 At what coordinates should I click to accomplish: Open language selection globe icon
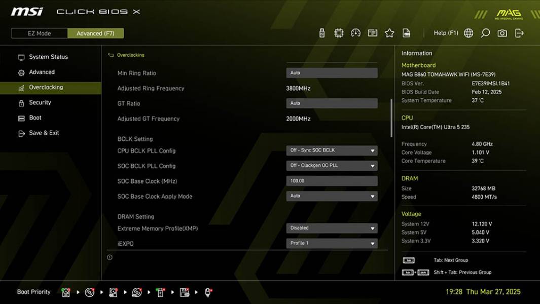469,33
